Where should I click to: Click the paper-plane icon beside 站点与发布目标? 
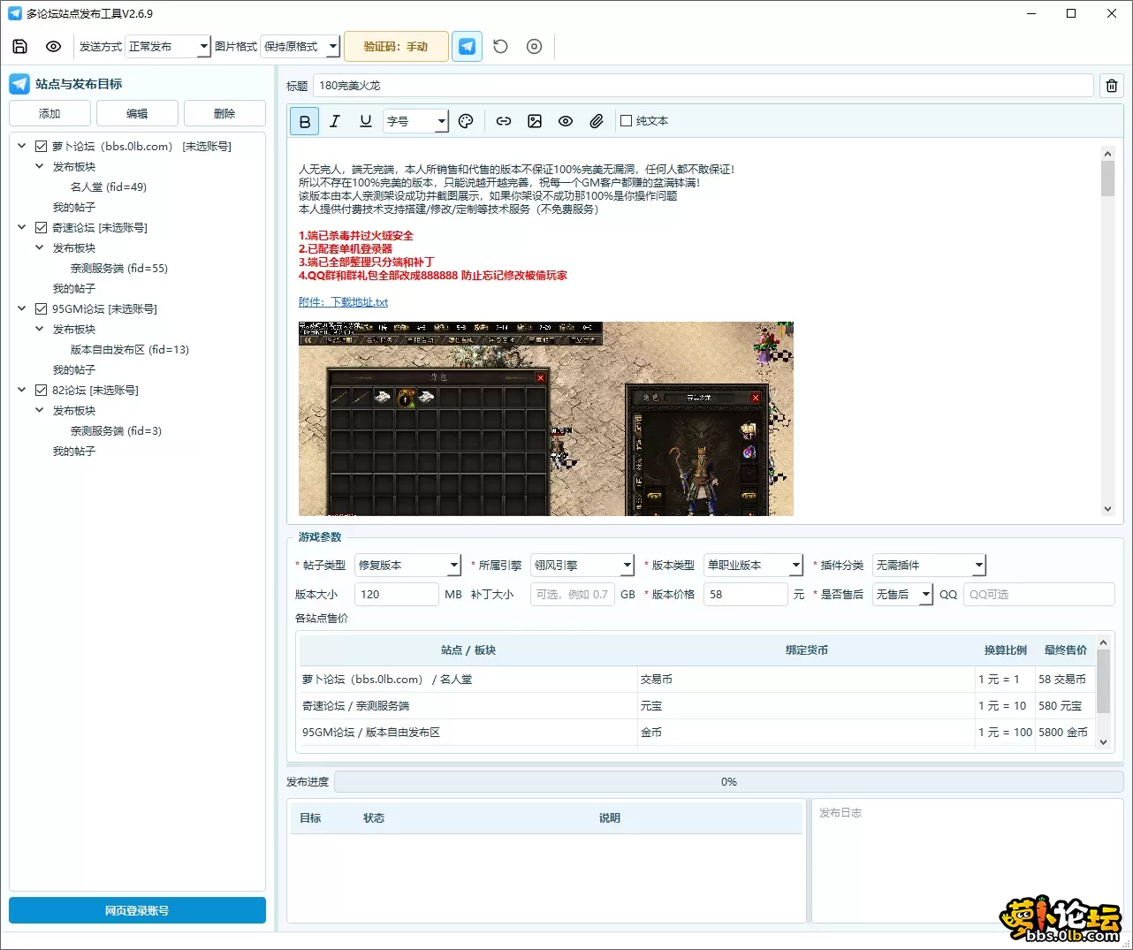(x=19, y=84)
